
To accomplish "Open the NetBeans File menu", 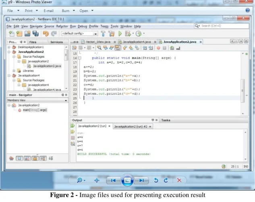I will click(9, 26).
